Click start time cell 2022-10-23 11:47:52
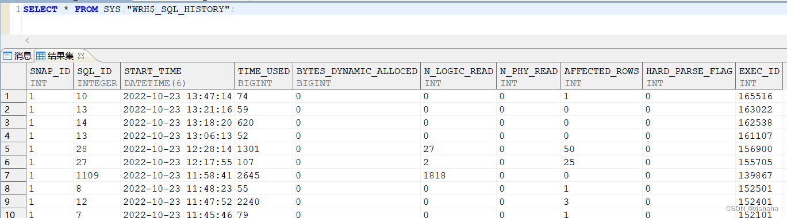Image resolution: width=787 pixels, height=218 pixels. 178,202
